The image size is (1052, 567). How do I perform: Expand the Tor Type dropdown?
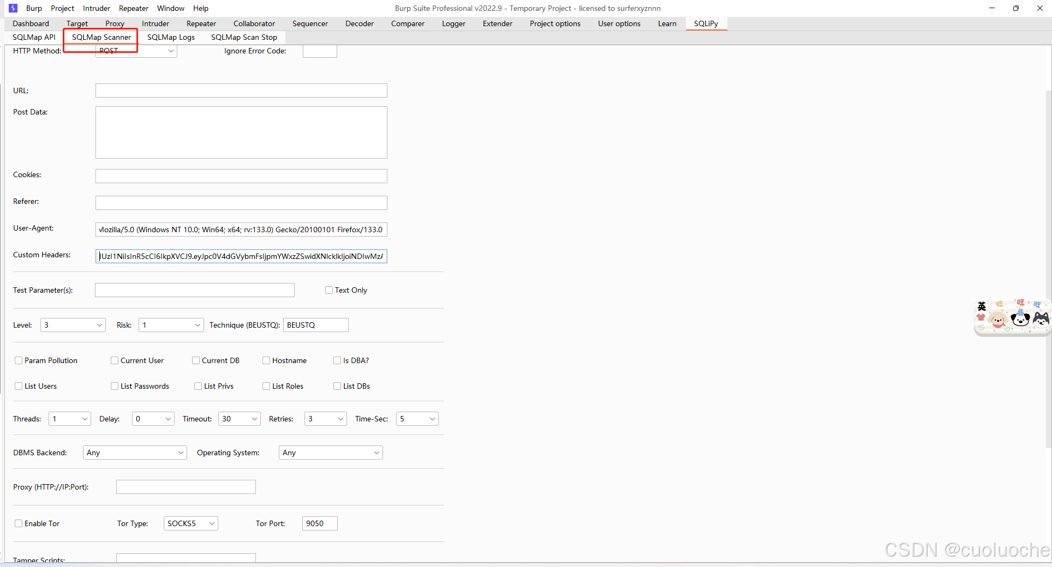click(x=191, y=523)
